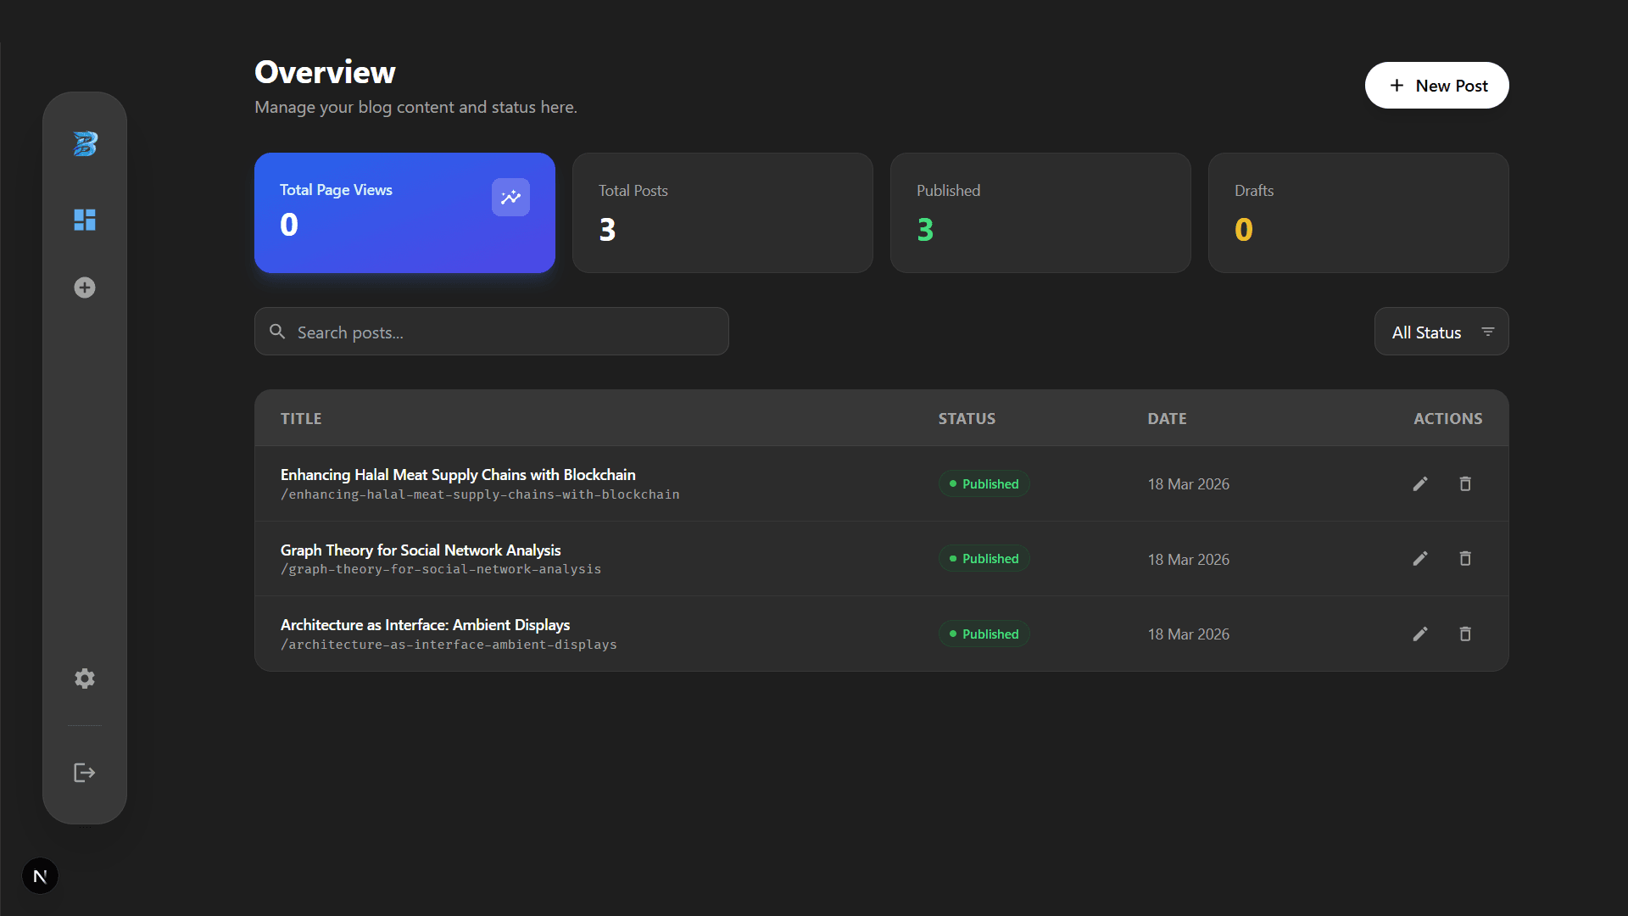Click the New Post button
This screenshot has height=916, width=1628.
pos(1436,86)
